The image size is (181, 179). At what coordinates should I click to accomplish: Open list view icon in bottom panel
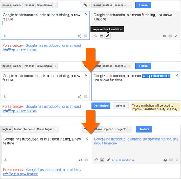pos(102,160)
